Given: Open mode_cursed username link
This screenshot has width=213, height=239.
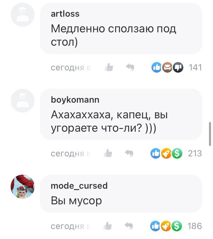Looking at the screenshot, I should 79,186.
